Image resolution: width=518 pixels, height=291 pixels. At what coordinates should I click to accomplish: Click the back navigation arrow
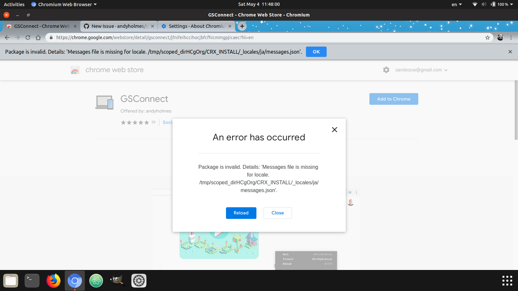point(7,38)
